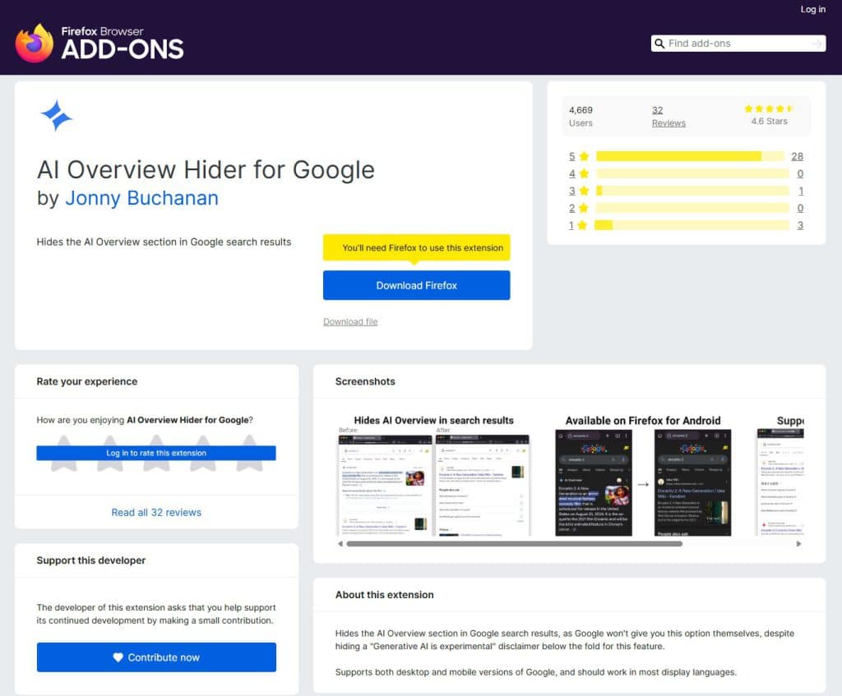842x696 pixels.
Task: Open the 3 one-star reviews count
Action: click(800, 225)
